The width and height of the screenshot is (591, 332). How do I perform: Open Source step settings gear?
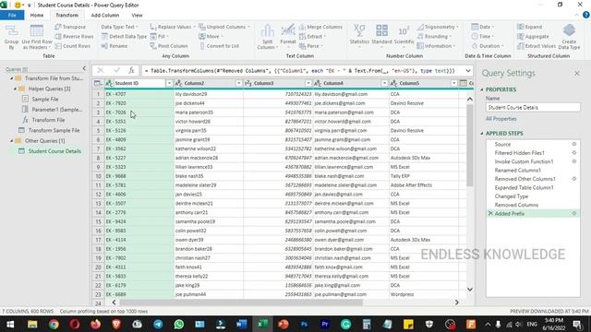click(x=574, y=144)
